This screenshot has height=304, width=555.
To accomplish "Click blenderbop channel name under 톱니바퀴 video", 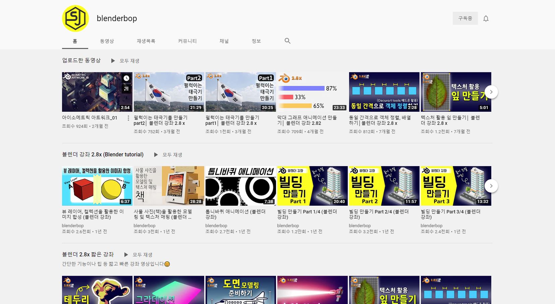I will tap(216, 226).
